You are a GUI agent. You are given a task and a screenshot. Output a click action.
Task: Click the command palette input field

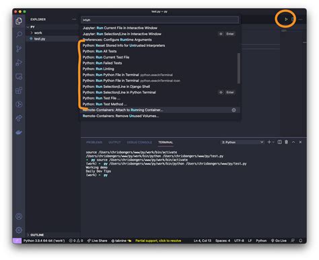(160, 20)
